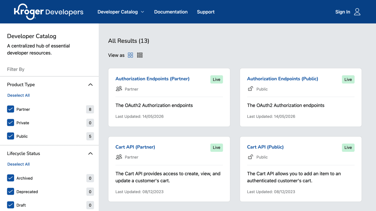Image resolution: width=376 pixels, height=211 pixels.
Task: Click the Developer Catalog sidebar heading
Action: point(32,36)
